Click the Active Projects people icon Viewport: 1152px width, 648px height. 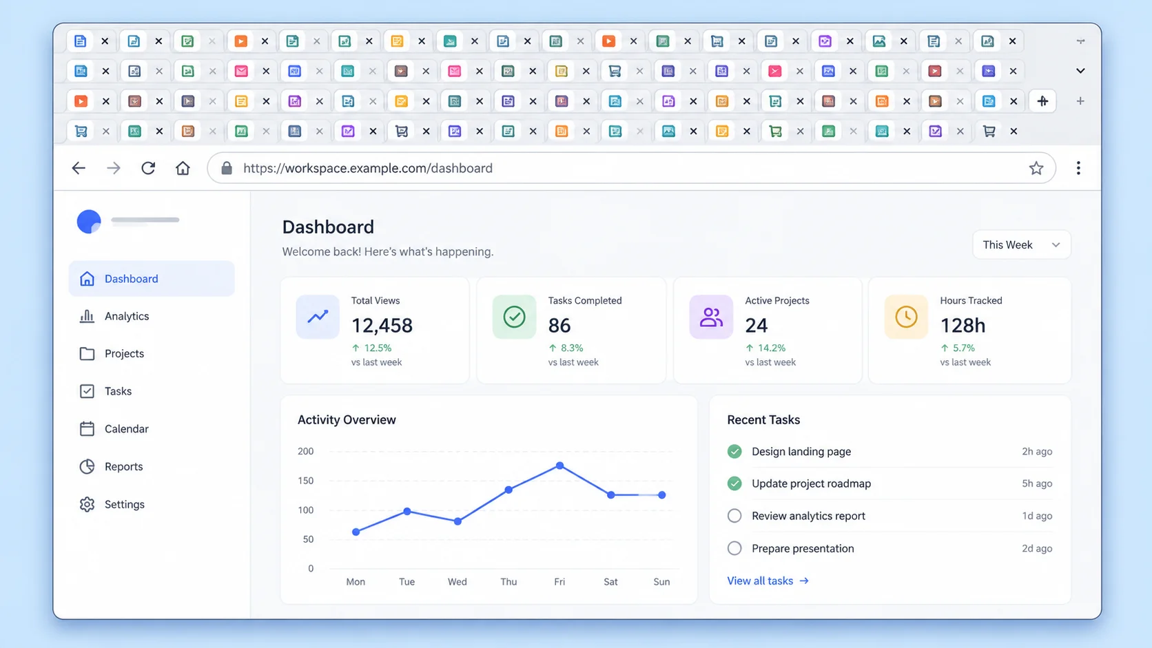click(711, 317)
